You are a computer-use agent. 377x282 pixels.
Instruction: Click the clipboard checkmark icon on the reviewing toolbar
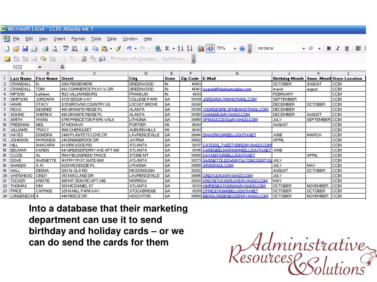pos(84,59)
